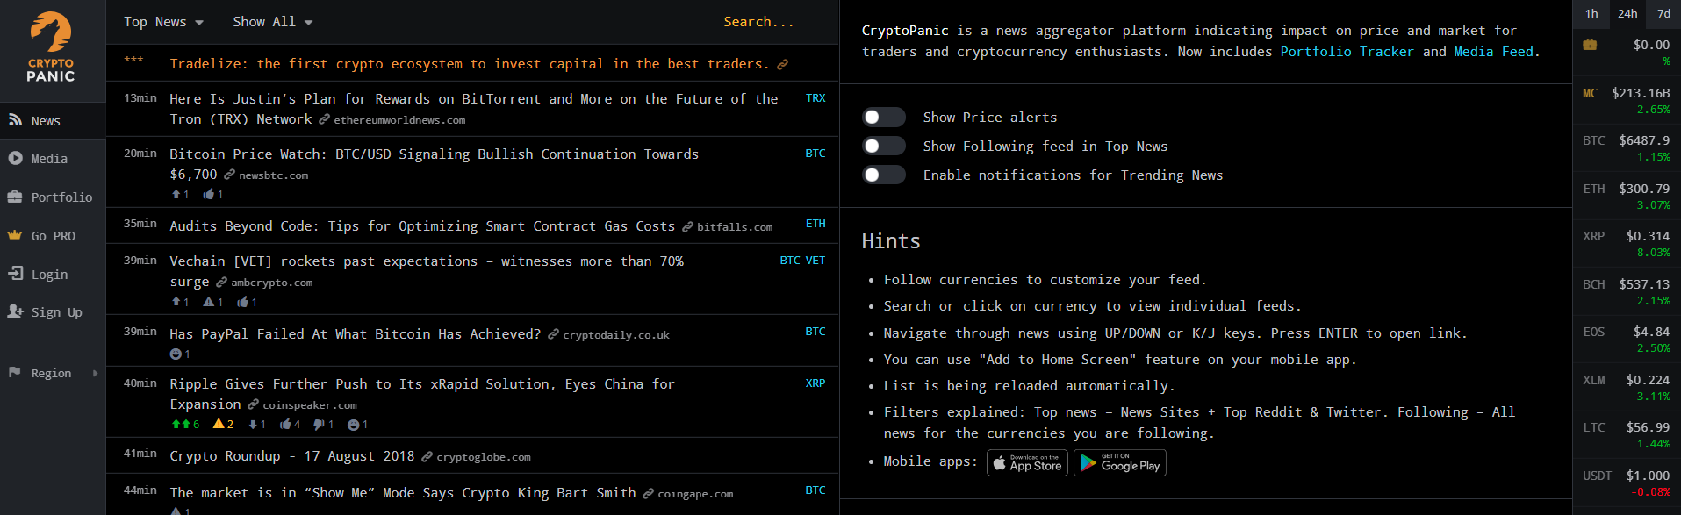
Task: Click the Search input field
Action: click(x=760, y=21)
